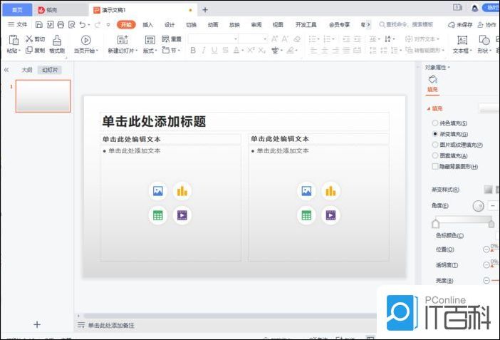This screenshot has width=500, height=340.
Task: Select Gradient Fill (渐变填充) radio button
Action: coord(435,134)
